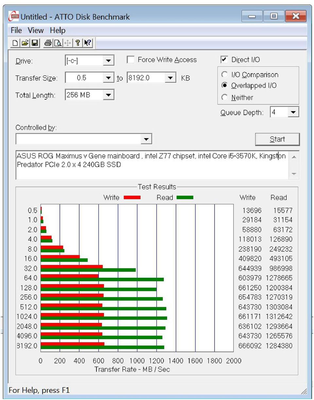Viewport: 314px width, 400px height.
Task: Open the minimum Transfer Size 0.5 dropdown
Action: click(x=109, y=78)
